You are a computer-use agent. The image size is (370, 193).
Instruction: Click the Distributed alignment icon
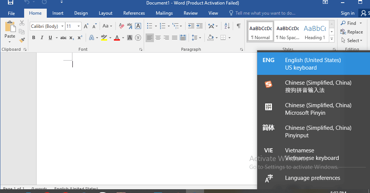[x=183, y=38]
